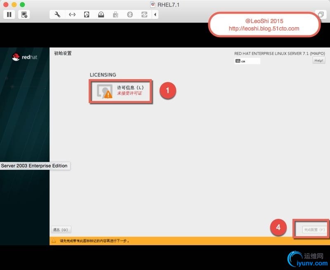Open 许可信息 (L) license information
330x270 pixels.
(120, 91)
